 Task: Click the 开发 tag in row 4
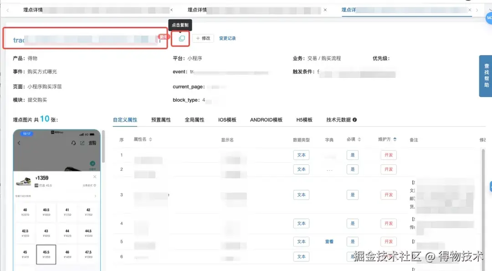click(x=389, y=223)
